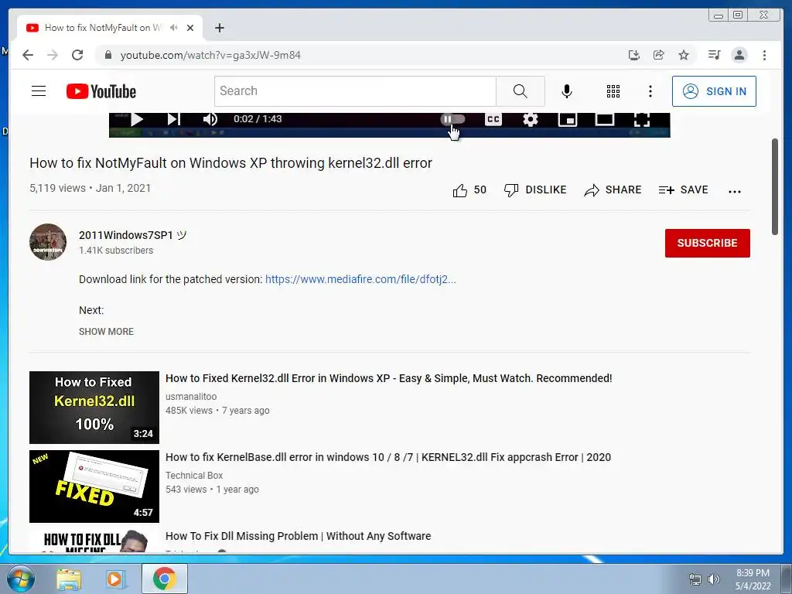The image size is (792, 594).
Task: Open 'How to Fixed Kernel32.dll Error' title
Action: [388, 378]
